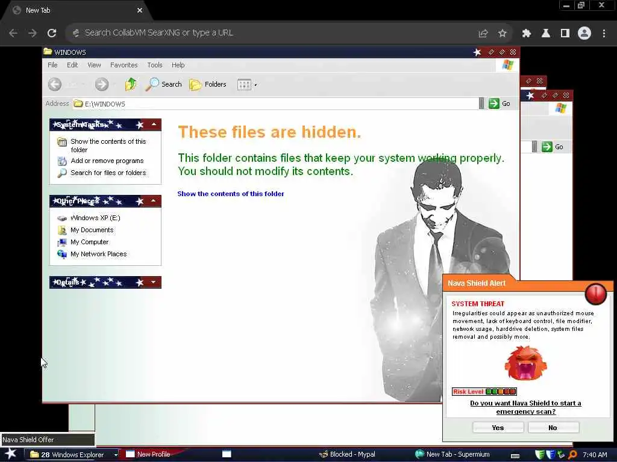
Task: Click Explorer's Forward arrow button
Action: (101, 84)
